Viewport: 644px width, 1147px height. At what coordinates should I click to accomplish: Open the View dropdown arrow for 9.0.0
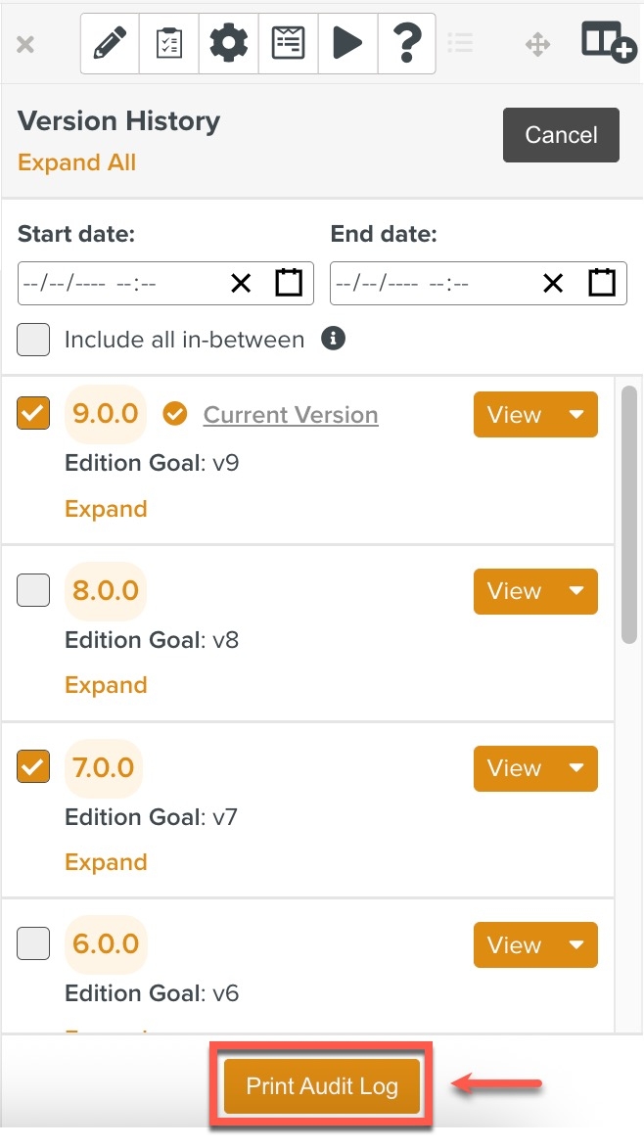coord(576,414)
